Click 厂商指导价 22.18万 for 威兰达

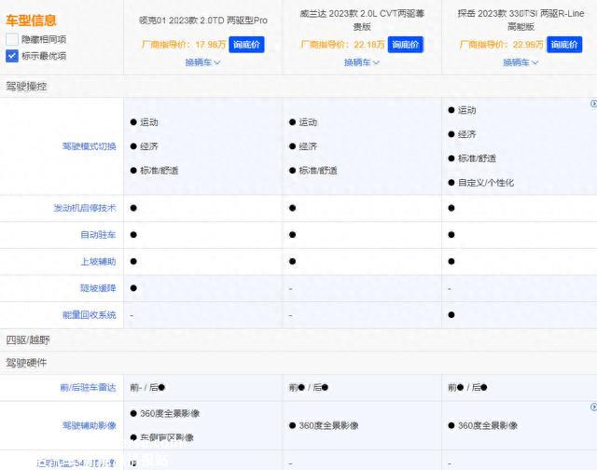tap(342, 45)
